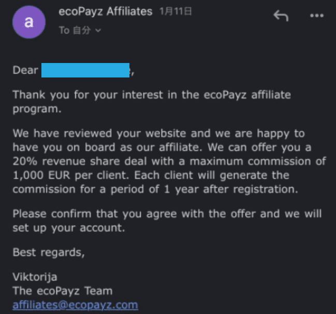Open the affiliates@ecopayz.com email link

pyautogui.click(x=75, y=305)
